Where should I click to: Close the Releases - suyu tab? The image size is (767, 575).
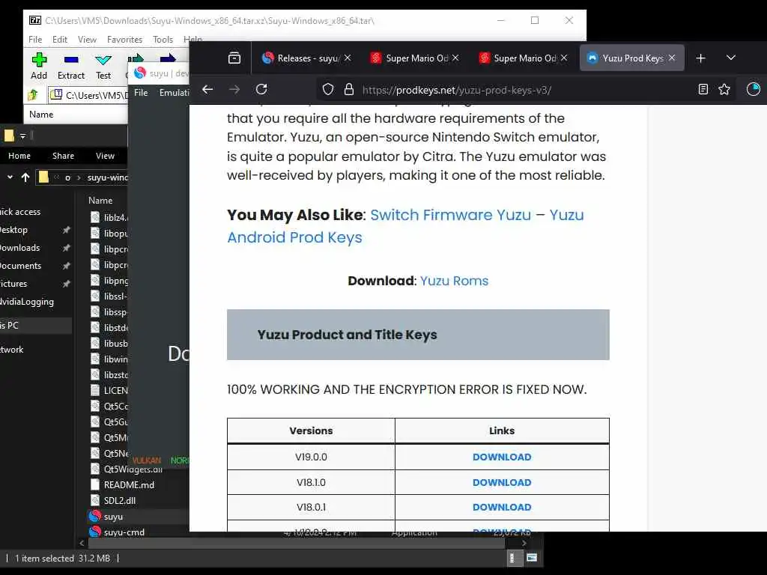coord(348,58)
